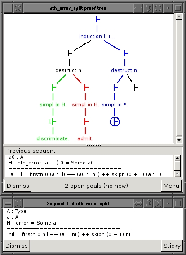
Task: Click vertical maximize icon in proof tree titlebar
Action: click(148, 8)
